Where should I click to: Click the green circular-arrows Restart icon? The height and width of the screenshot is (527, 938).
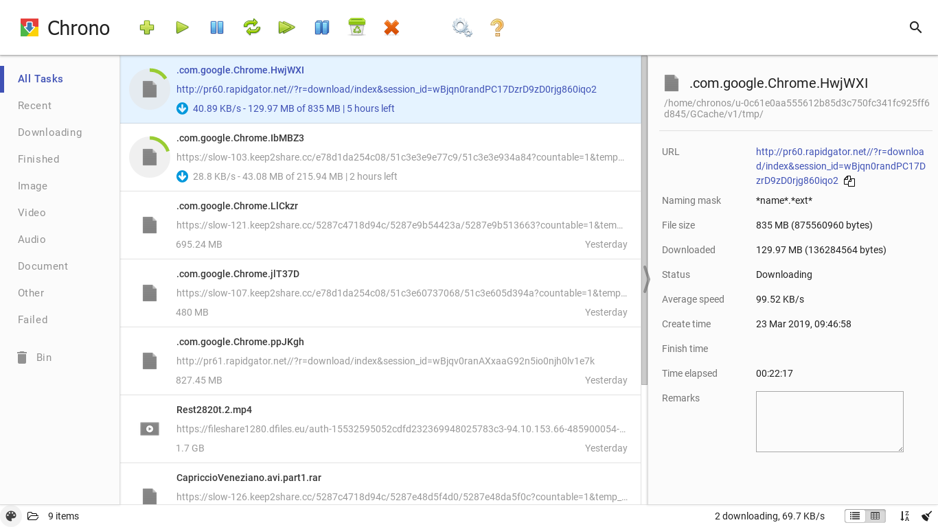point(252,27)
